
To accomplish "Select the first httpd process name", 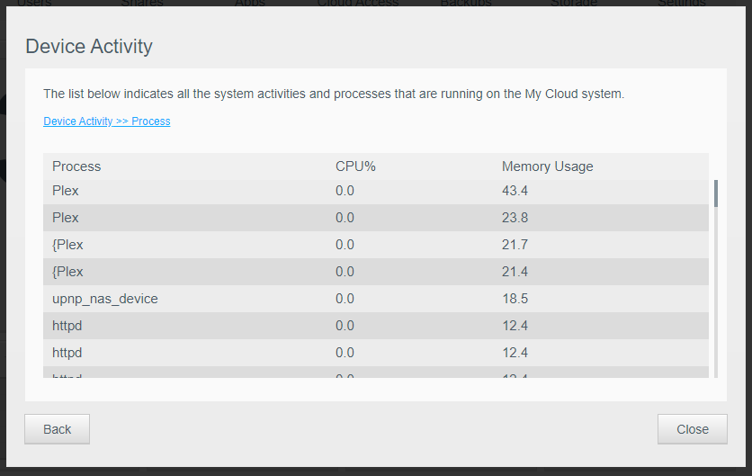I will (67, 326).
